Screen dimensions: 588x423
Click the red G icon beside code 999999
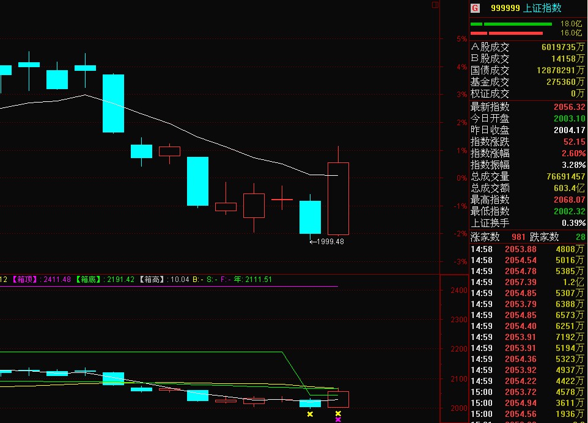[474, 8]
